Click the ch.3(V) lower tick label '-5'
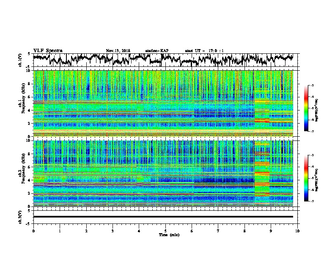Image resolution: width=335 pixels, height=259 pixels. [x=28, y=224]
